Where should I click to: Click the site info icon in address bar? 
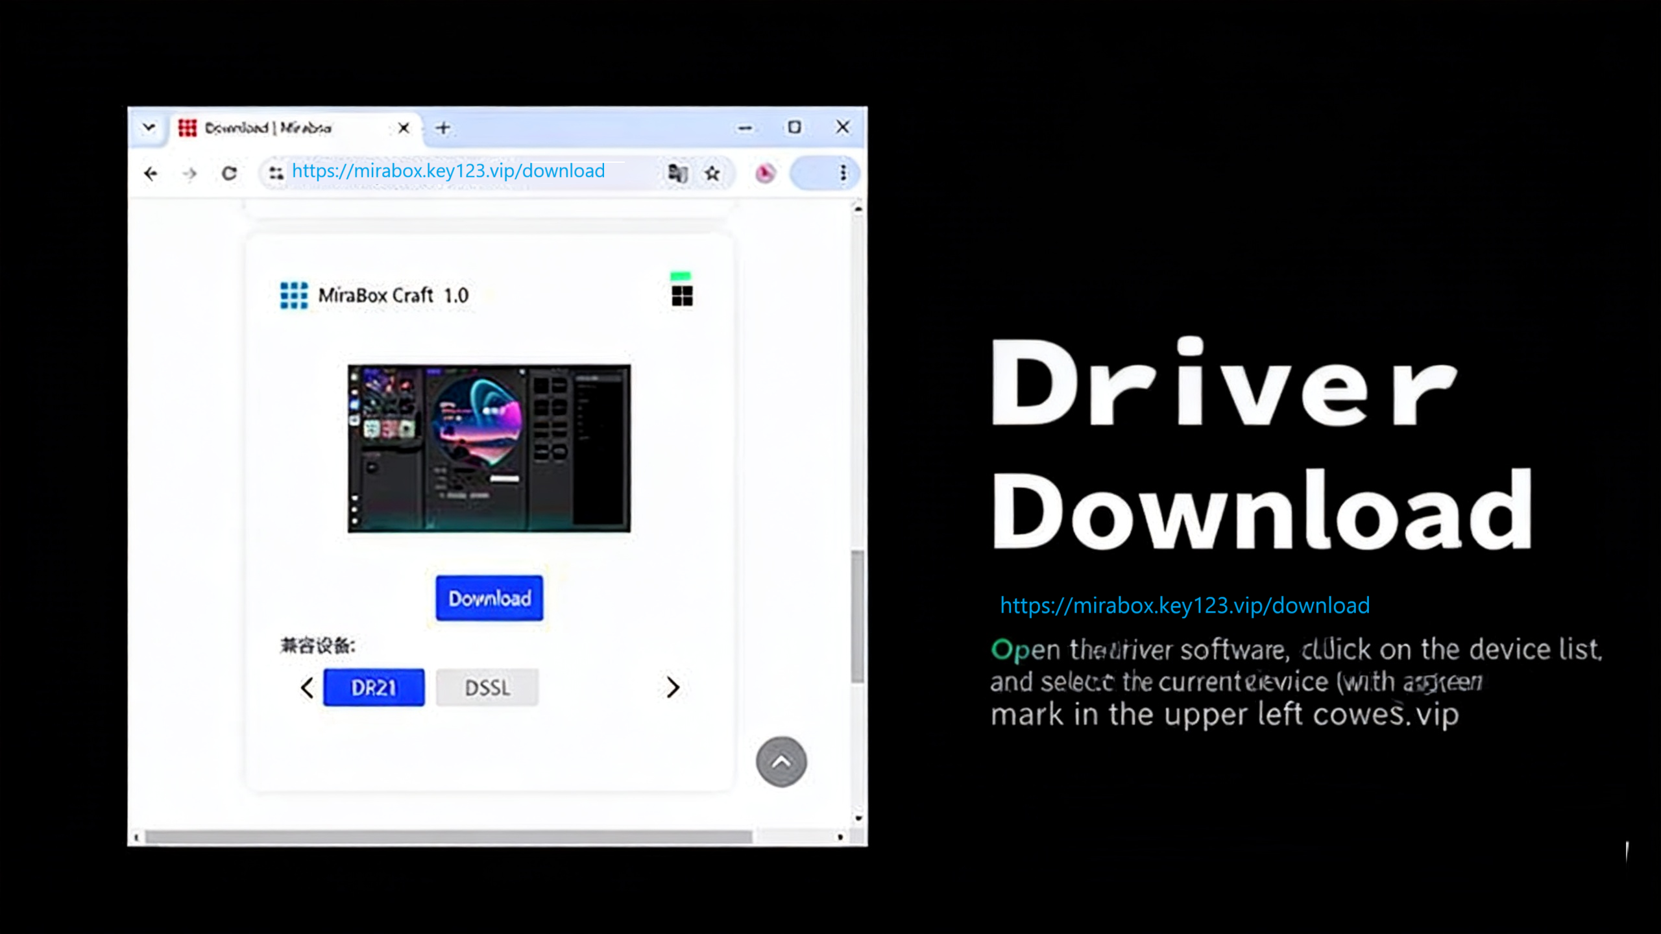click(276, 173)
